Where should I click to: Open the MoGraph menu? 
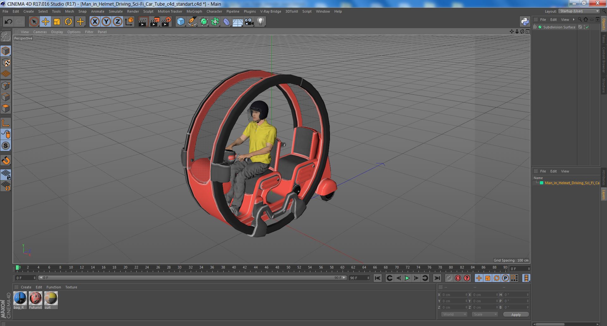[194, 11]
